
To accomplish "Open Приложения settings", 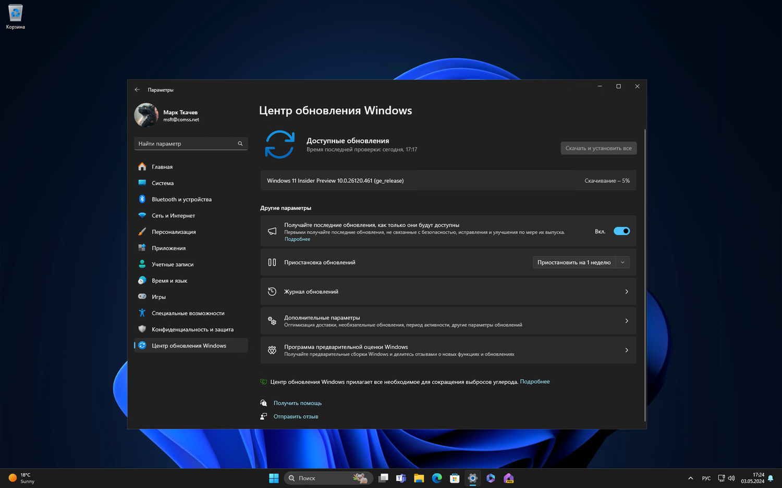I will pos(191,248).
